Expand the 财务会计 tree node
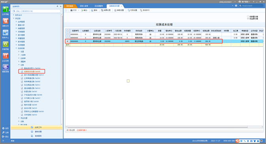Image resolution: width=266 pixels, height=144 pixels. tap(14, 15)
